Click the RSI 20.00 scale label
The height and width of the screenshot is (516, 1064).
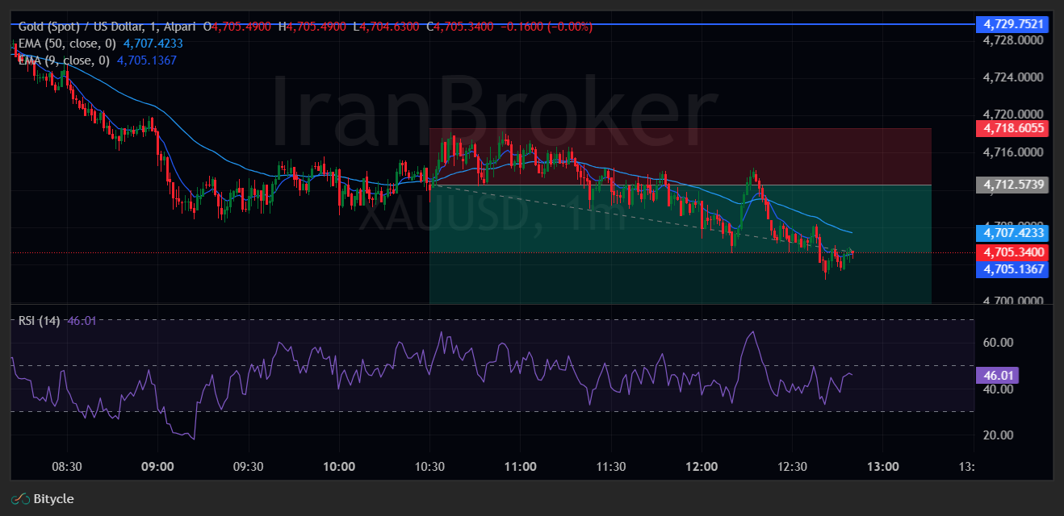coord(998,435)
